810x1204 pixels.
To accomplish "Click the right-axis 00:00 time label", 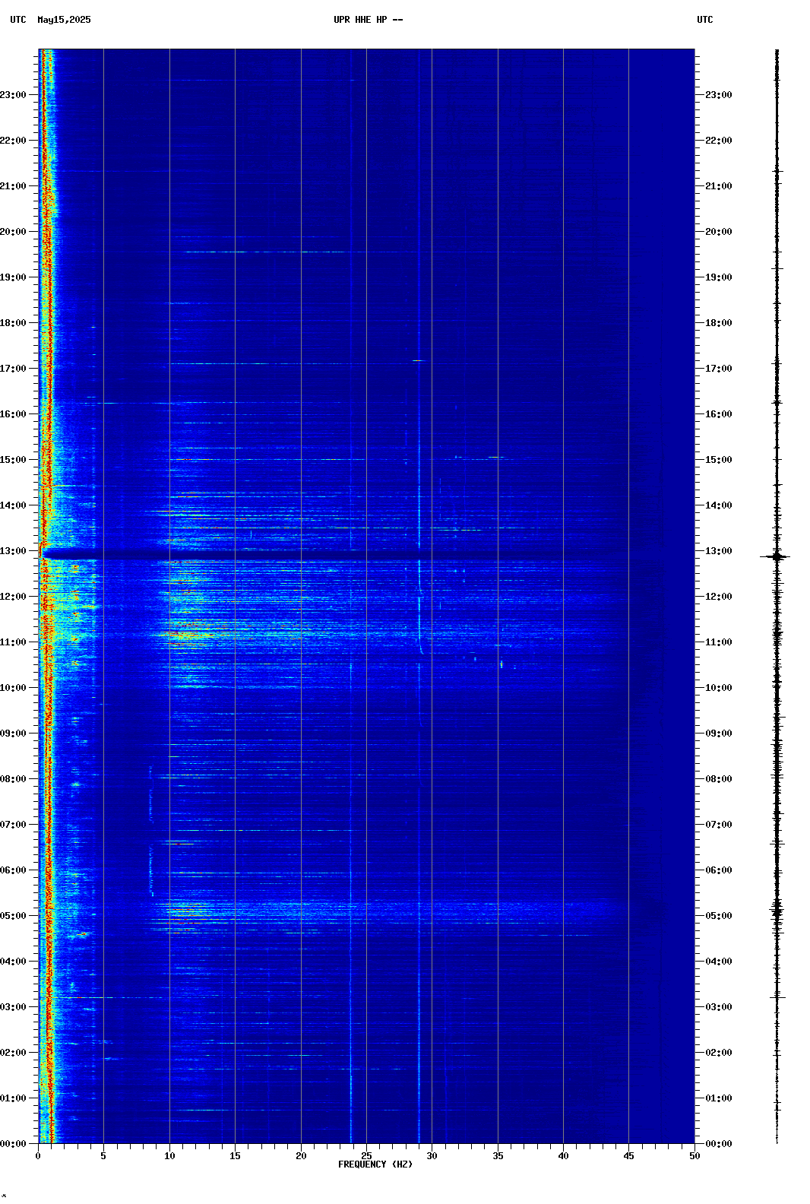I will tap(719, 1144).
